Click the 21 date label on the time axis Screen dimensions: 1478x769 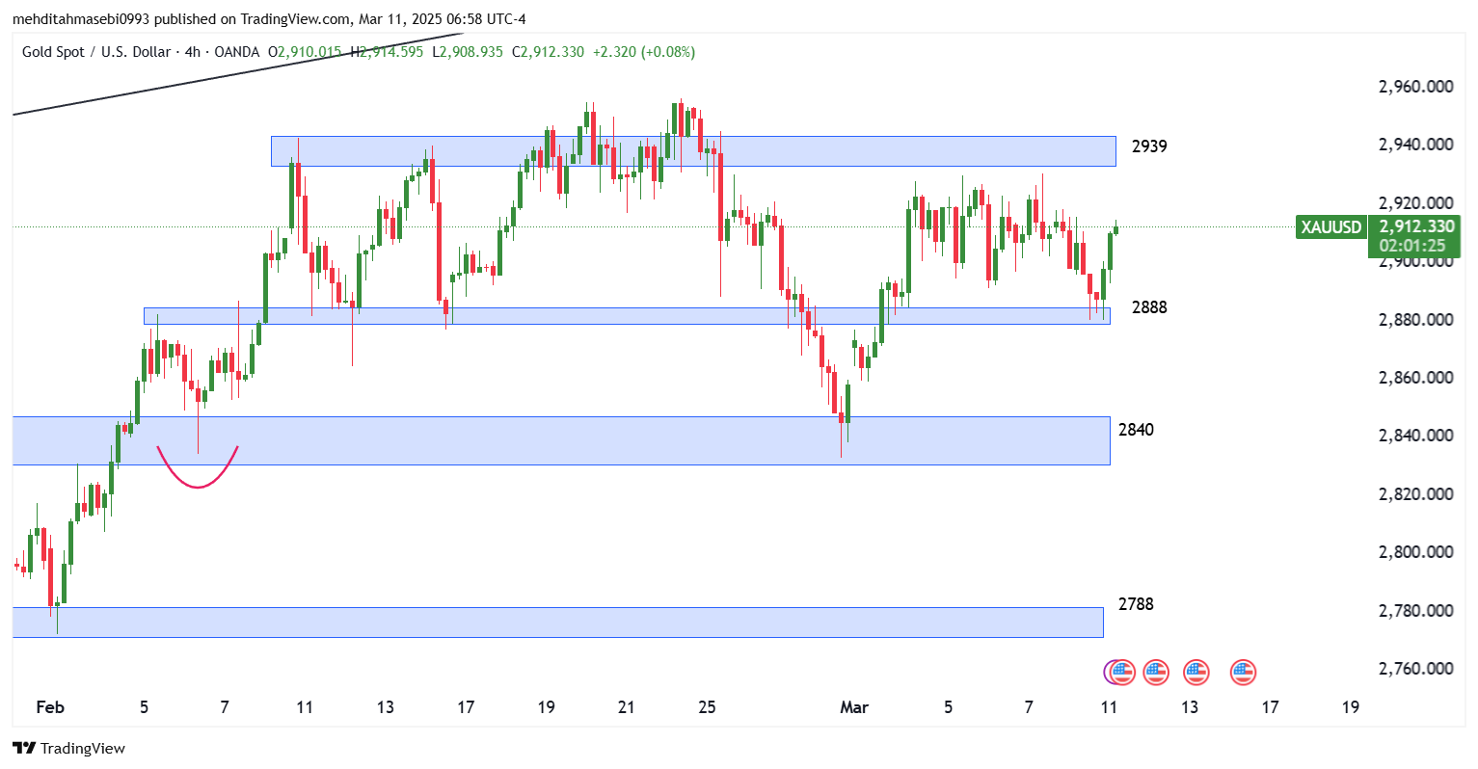(627, 707)
